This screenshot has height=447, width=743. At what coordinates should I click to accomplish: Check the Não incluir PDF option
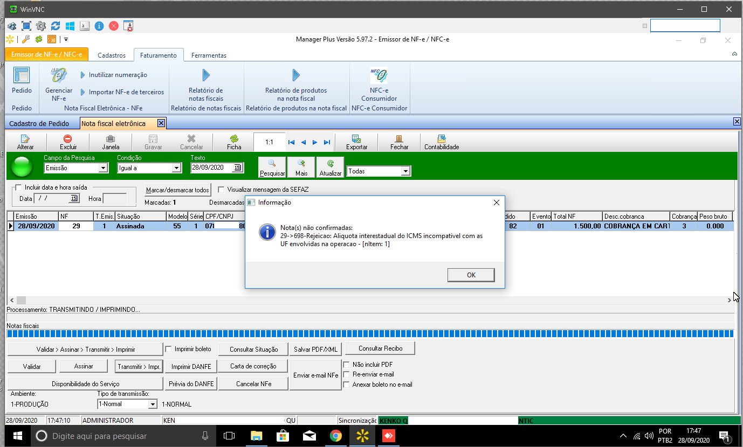click(x=347, y=365)
